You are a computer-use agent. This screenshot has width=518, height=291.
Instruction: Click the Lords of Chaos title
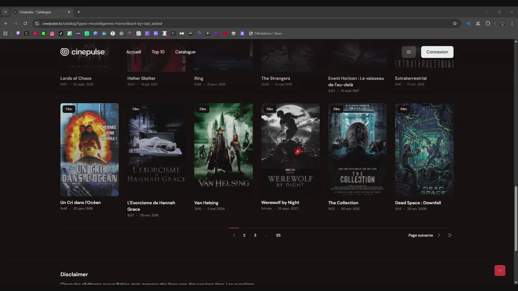pos(76,78)
